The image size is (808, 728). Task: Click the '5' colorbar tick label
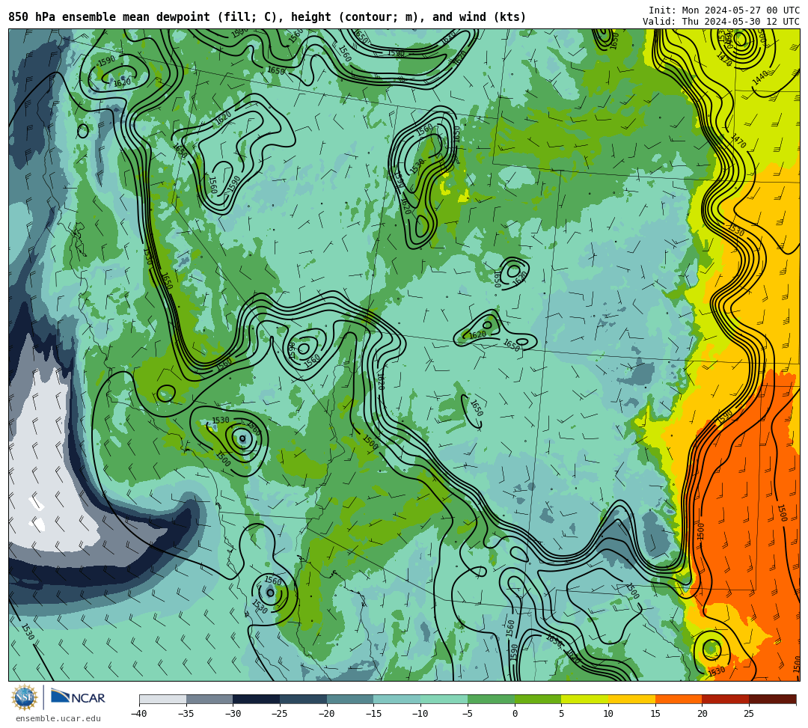(x=562, y=714)
